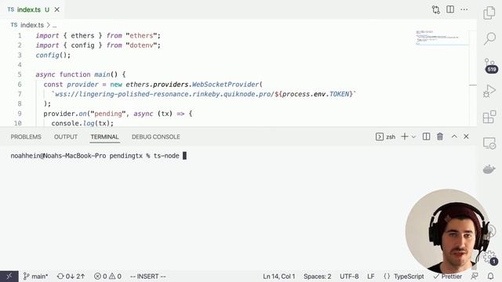Open the Remote Explorer view

click(489, 143)
